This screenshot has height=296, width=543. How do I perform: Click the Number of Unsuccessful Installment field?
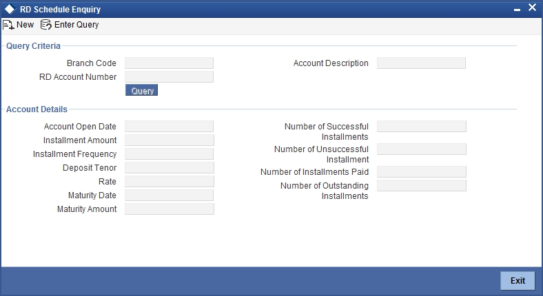click(422, 149)
